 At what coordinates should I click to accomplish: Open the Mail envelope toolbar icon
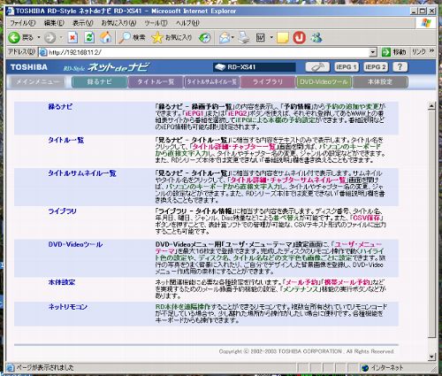point(225,38)
